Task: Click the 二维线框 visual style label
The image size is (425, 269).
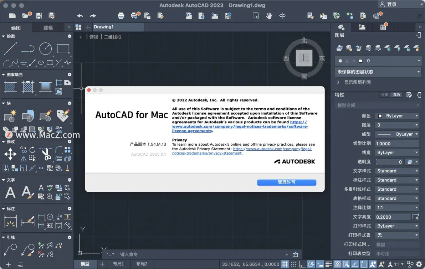Action: coord(113,37)
